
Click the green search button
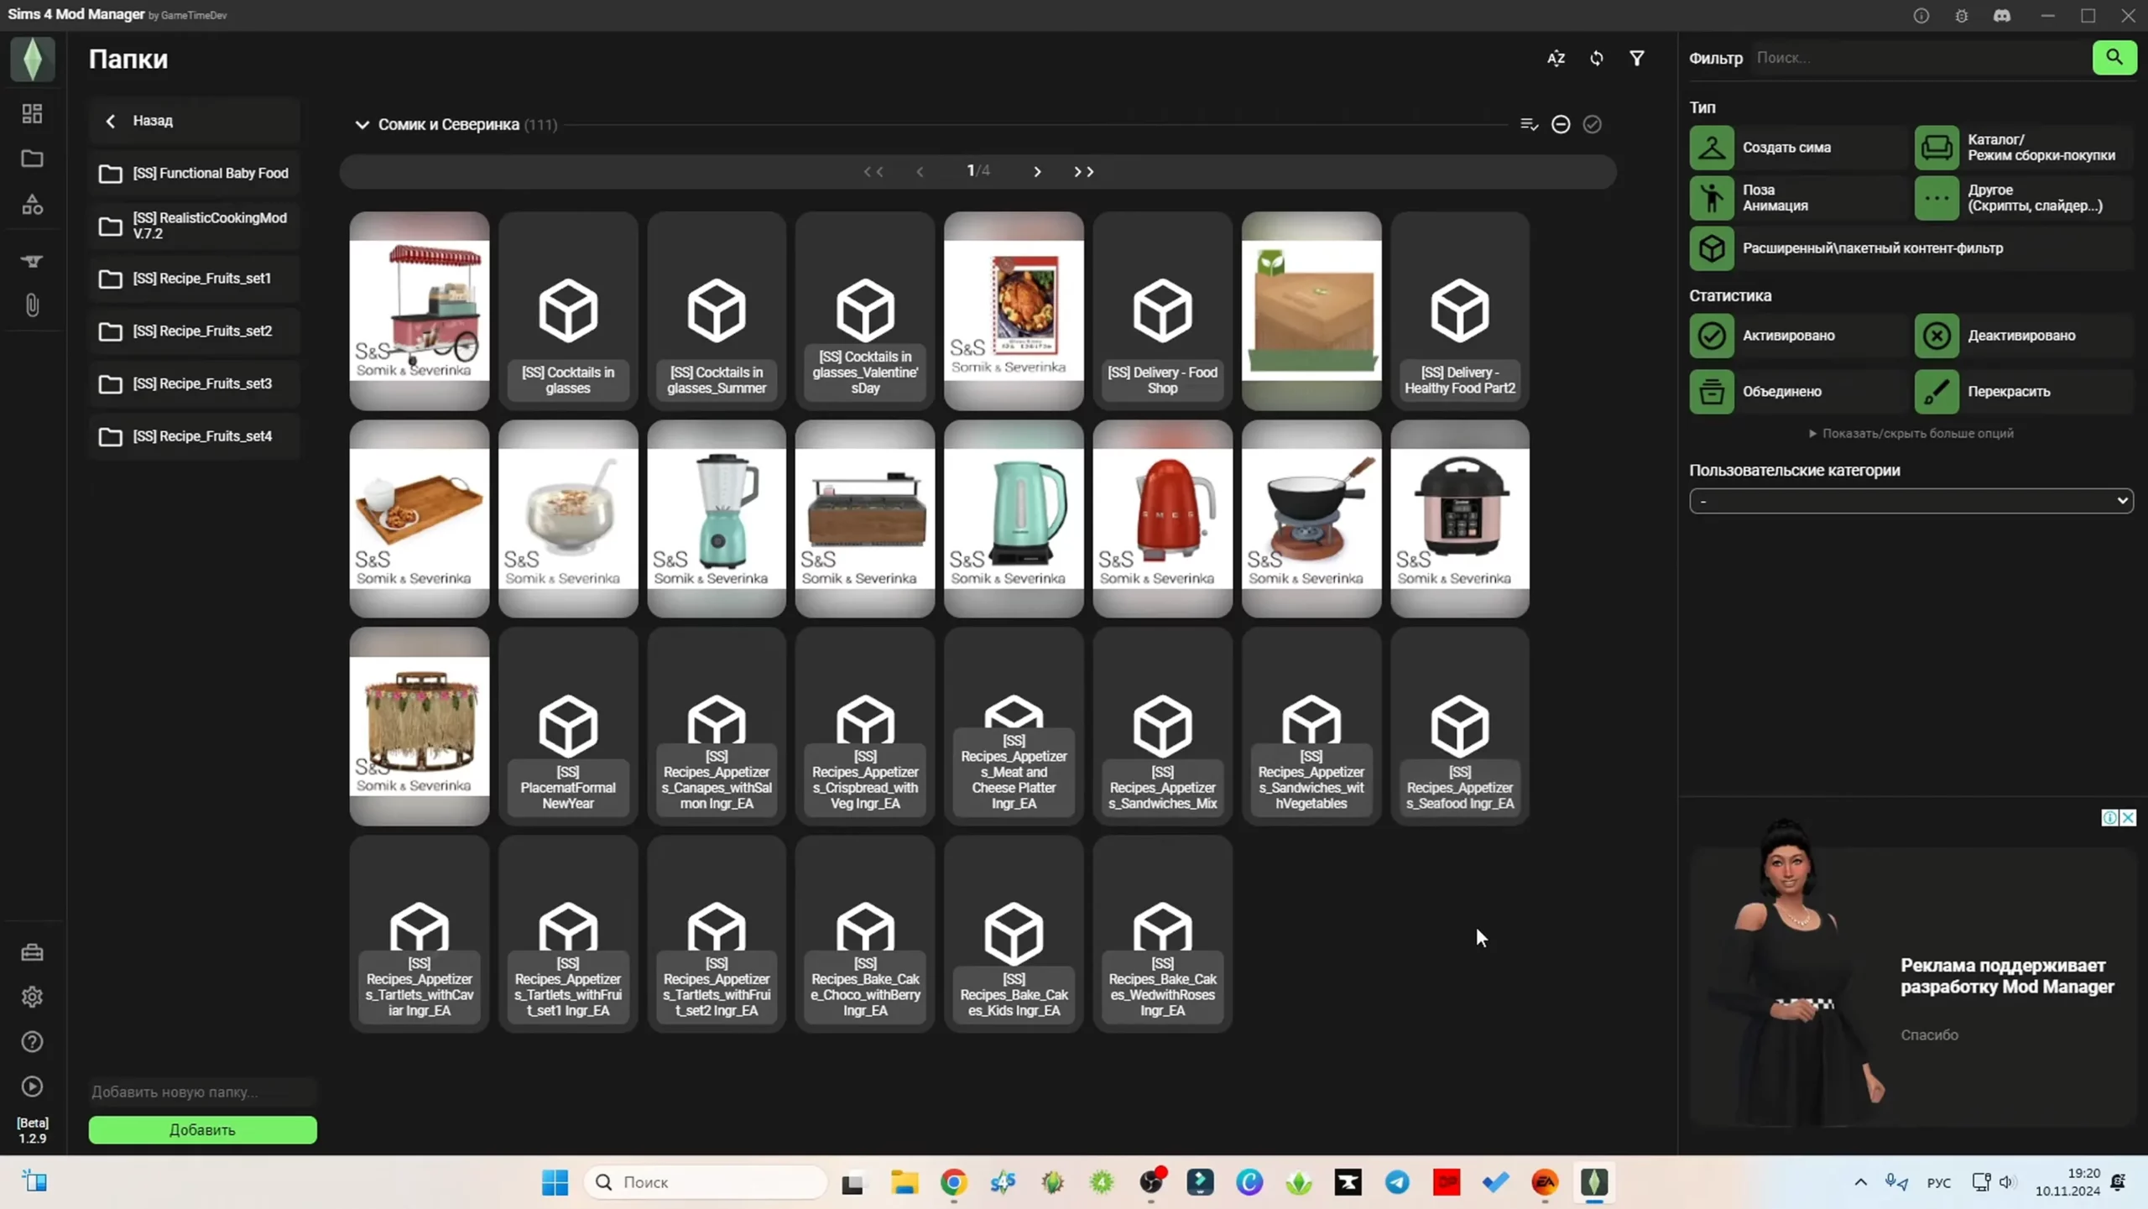pyautogui.click(x=2114, y=58)
